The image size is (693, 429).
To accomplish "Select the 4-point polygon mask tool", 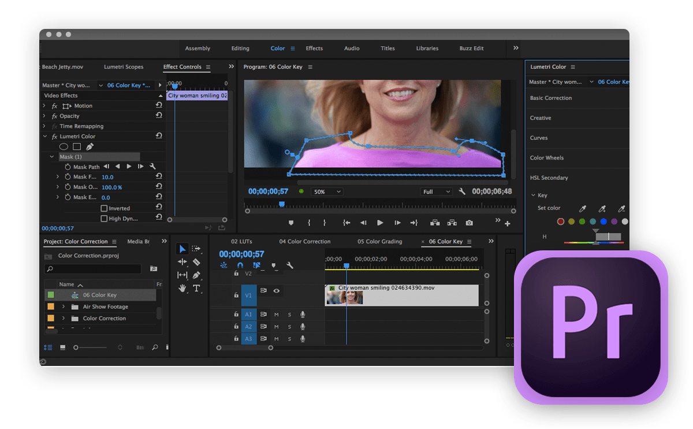I will coord(77,147).
